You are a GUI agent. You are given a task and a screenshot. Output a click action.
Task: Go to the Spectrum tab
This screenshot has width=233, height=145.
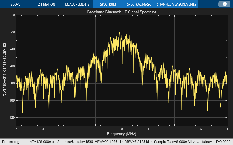(108, 4)
